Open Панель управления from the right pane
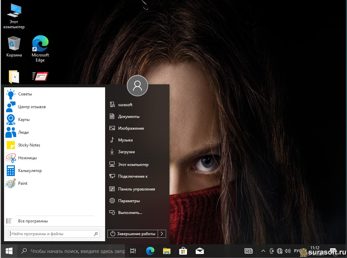347x258 pixels. tap(136, 189)
